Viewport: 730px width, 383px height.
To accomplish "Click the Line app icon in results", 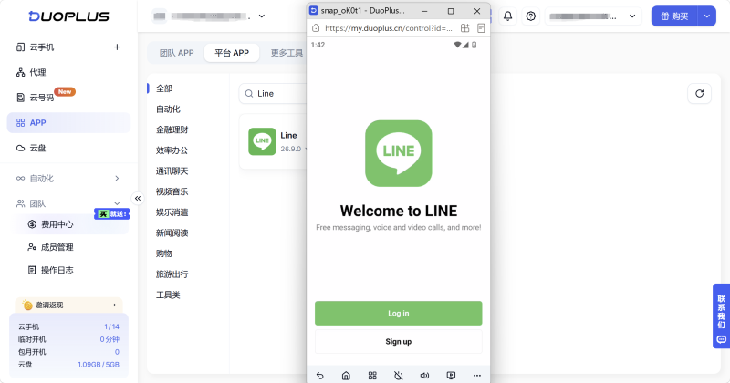I will [x=262, y=141].
